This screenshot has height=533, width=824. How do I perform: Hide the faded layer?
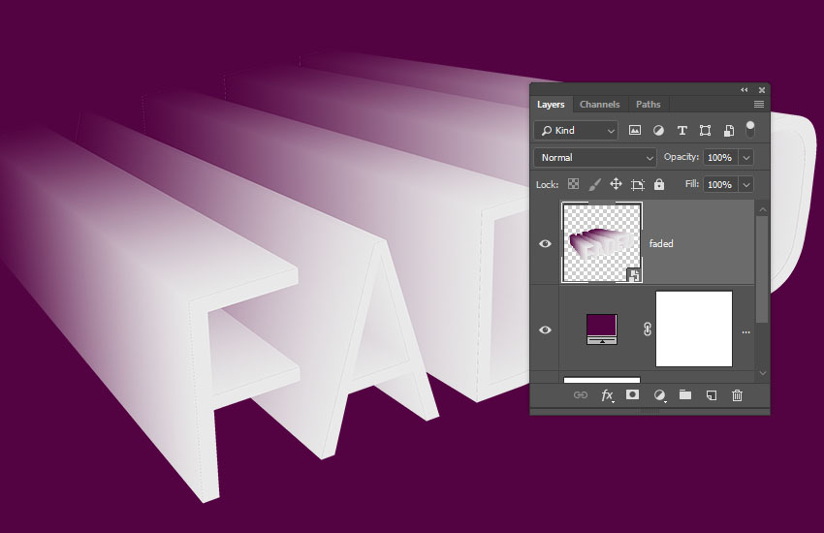545,243
